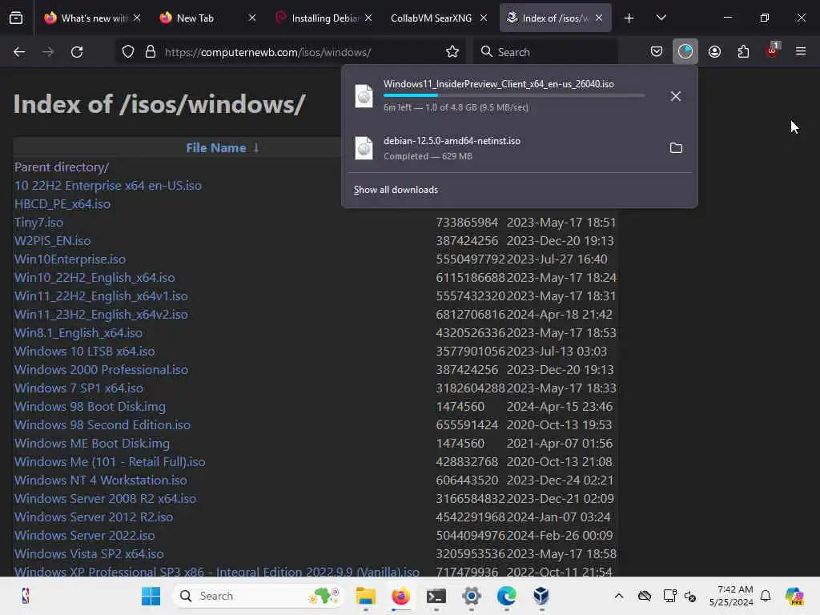Reload the current page
The width and height of the screenshot is (820, 615).
[77, 52]
